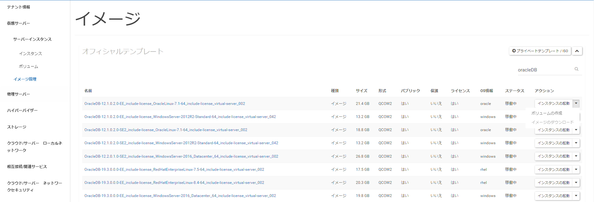Open action caret for the RedHat 8.4 image
The height and width of the screenshot is (202, 594).
(x=576, y=183)
